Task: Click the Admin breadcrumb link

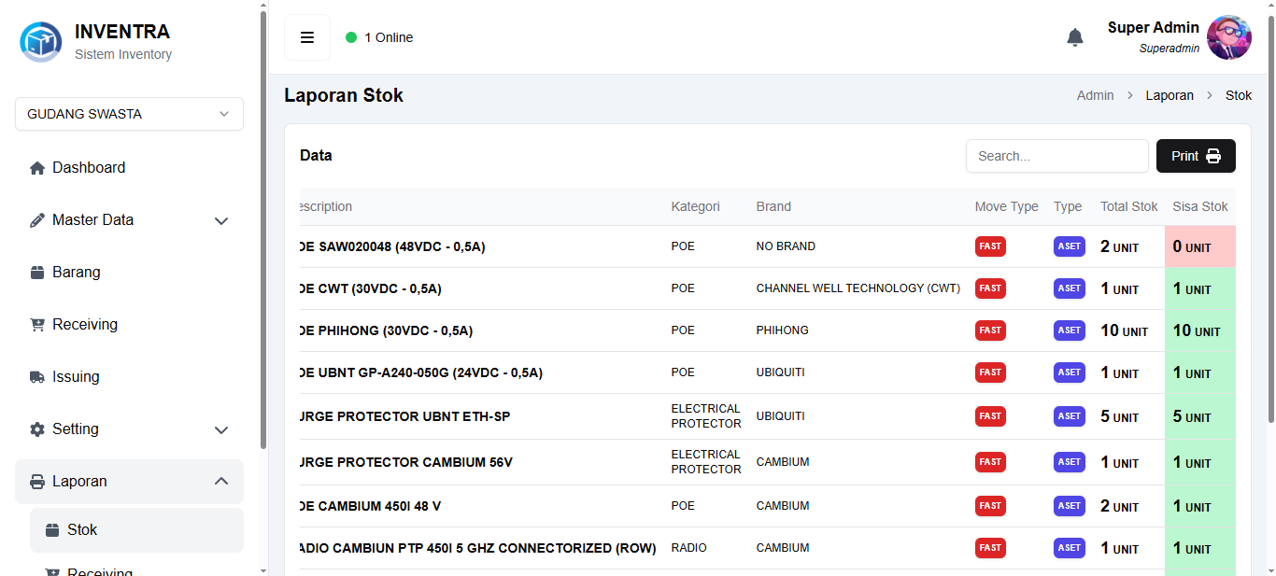Action: pos(1095,95)
